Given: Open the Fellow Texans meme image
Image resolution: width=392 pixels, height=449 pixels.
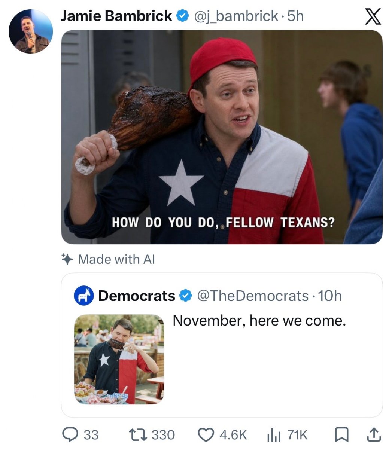Looking at the screenshot, I should (222, 137).
